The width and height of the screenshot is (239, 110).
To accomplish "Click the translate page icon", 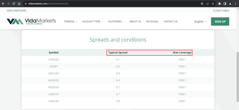I will (x=202, y=4).
